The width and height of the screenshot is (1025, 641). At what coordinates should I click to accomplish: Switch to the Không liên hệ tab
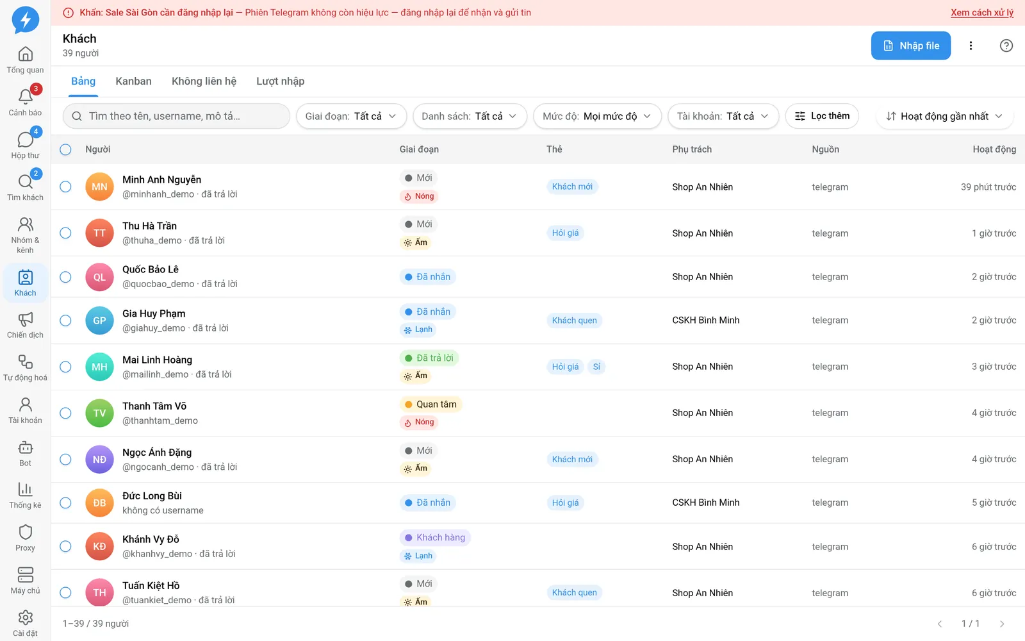coord(204,81)
